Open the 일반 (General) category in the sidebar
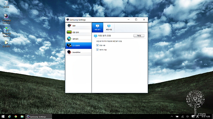The width and height of the screenshot is (213, 119). [x=78, y=26]
